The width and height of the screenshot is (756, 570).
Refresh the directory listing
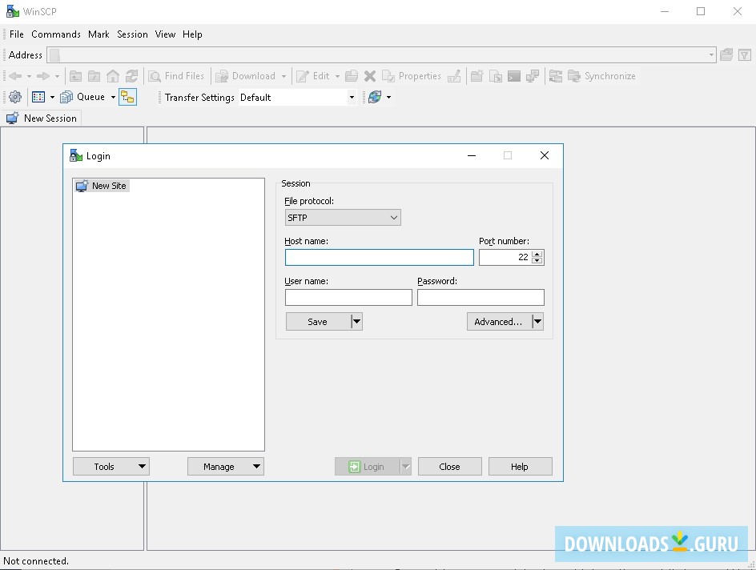[131, 76]
